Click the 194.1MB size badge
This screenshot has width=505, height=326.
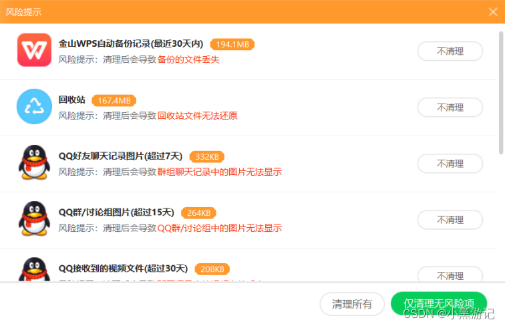(x=232, y=45)
